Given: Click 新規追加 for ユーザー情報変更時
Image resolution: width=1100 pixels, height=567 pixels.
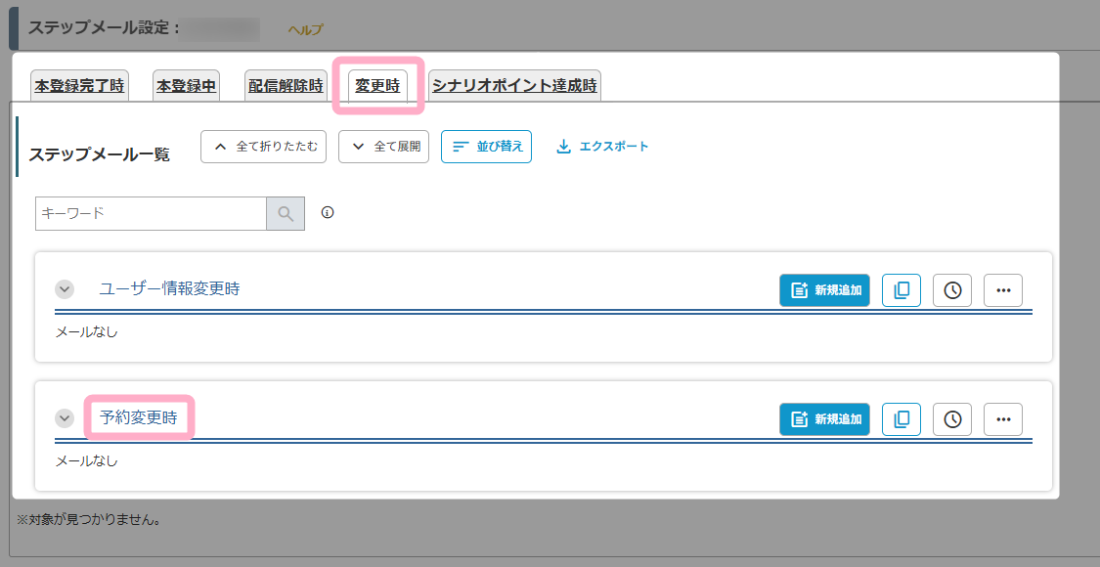Looking at the screenshot, I should (824, 290).
